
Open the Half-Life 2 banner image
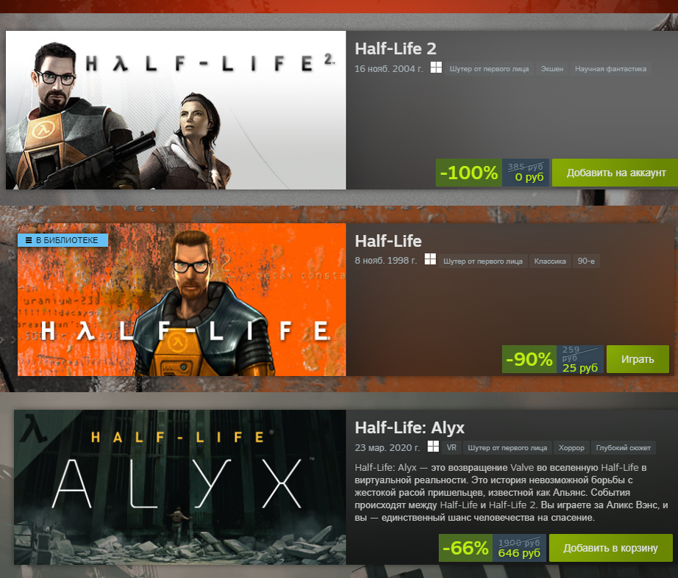coord(176,110)
